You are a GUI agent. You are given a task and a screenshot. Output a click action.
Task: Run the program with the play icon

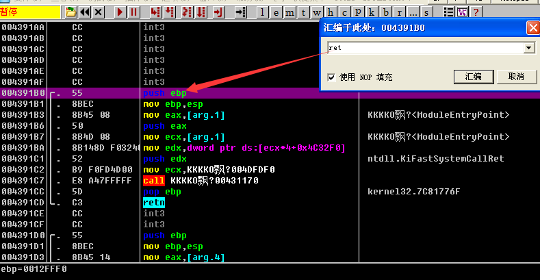tap(120, 12)
